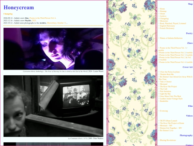The image size is (194, 146).
Task: Open the Sitemap link in the Map section
Action: [163, 11]
